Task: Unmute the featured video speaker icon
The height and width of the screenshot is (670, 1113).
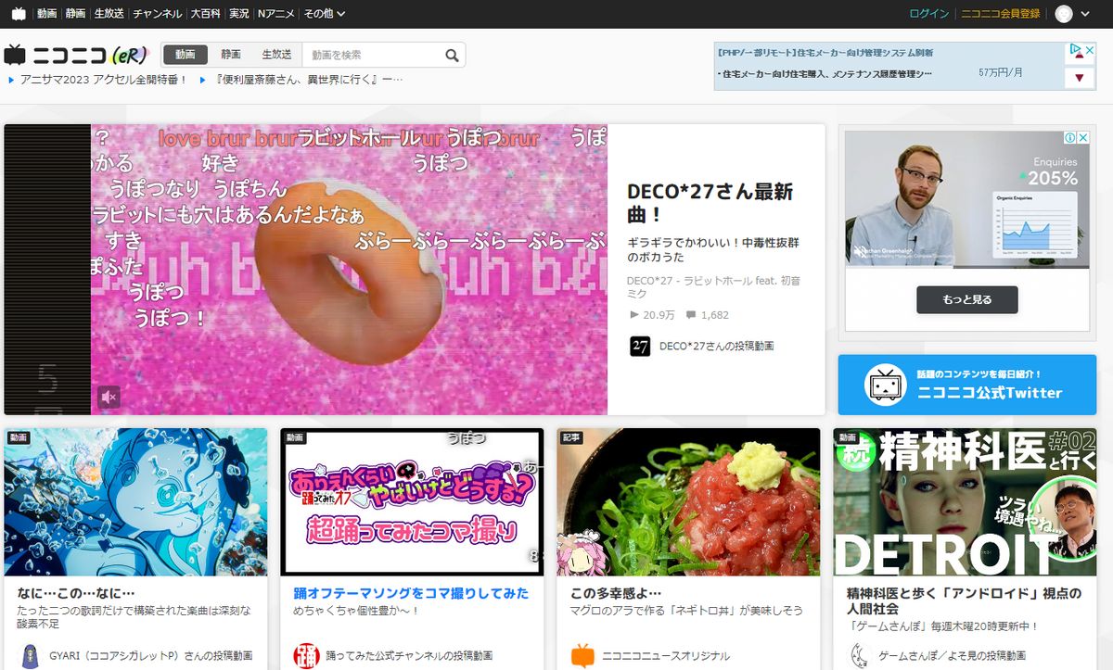Action: pos(109,397)
